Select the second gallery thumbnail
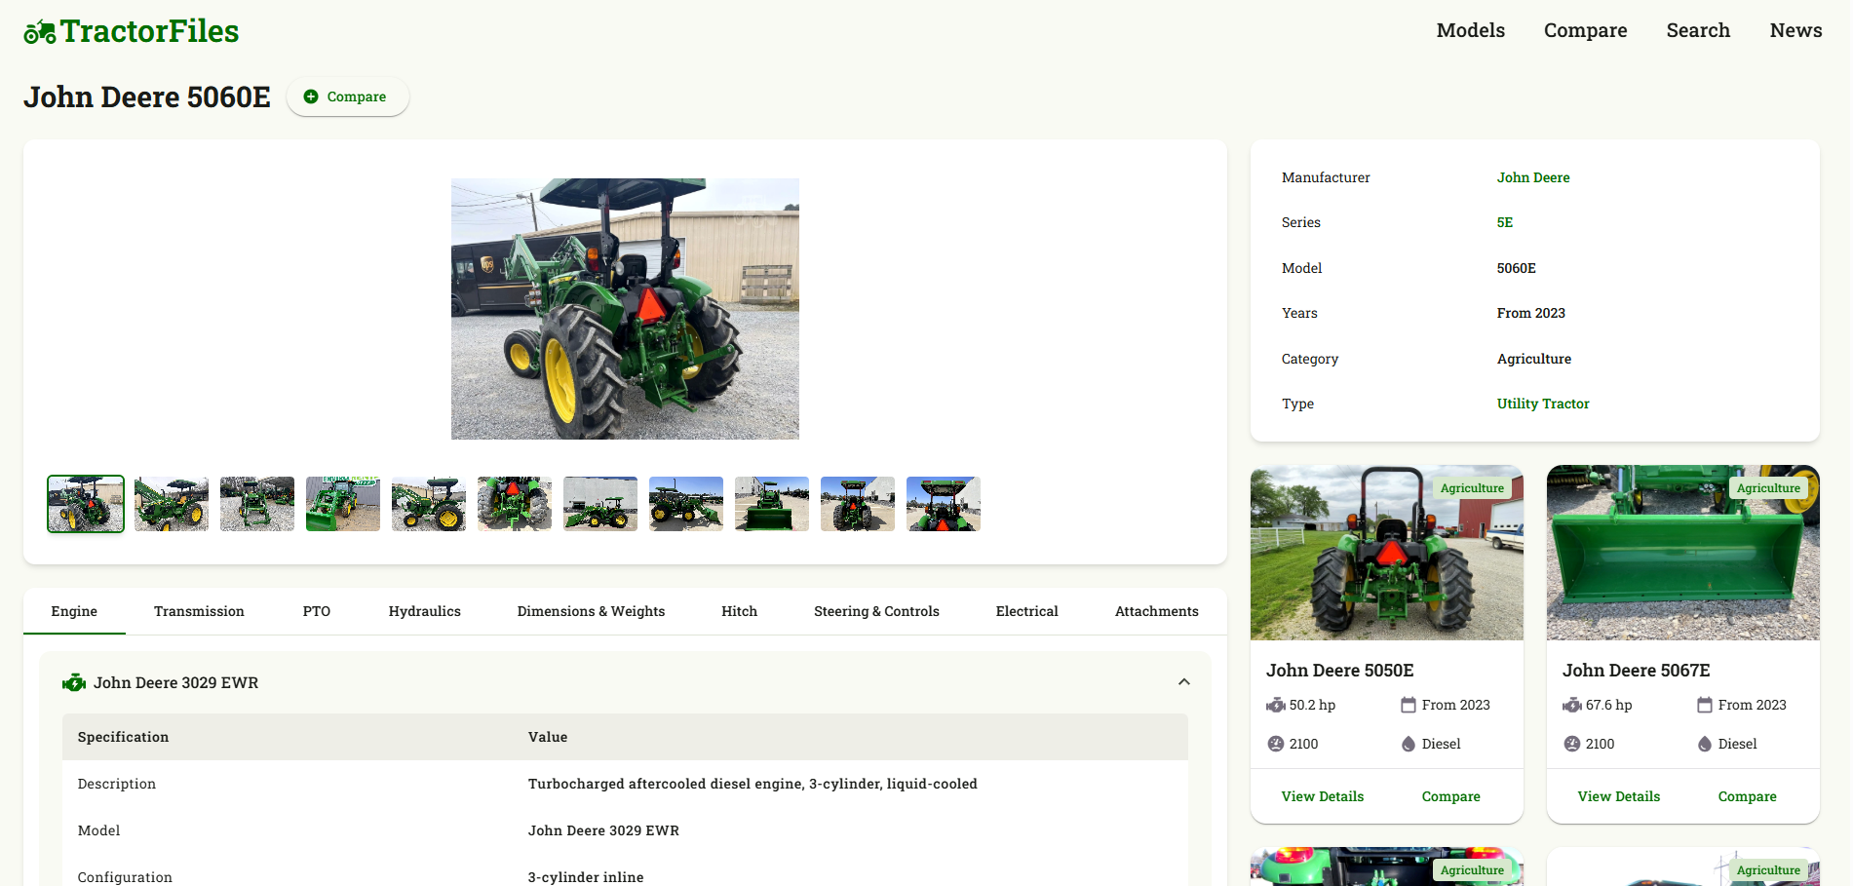This screenshot has width=1853, height=886. (172, 504)
